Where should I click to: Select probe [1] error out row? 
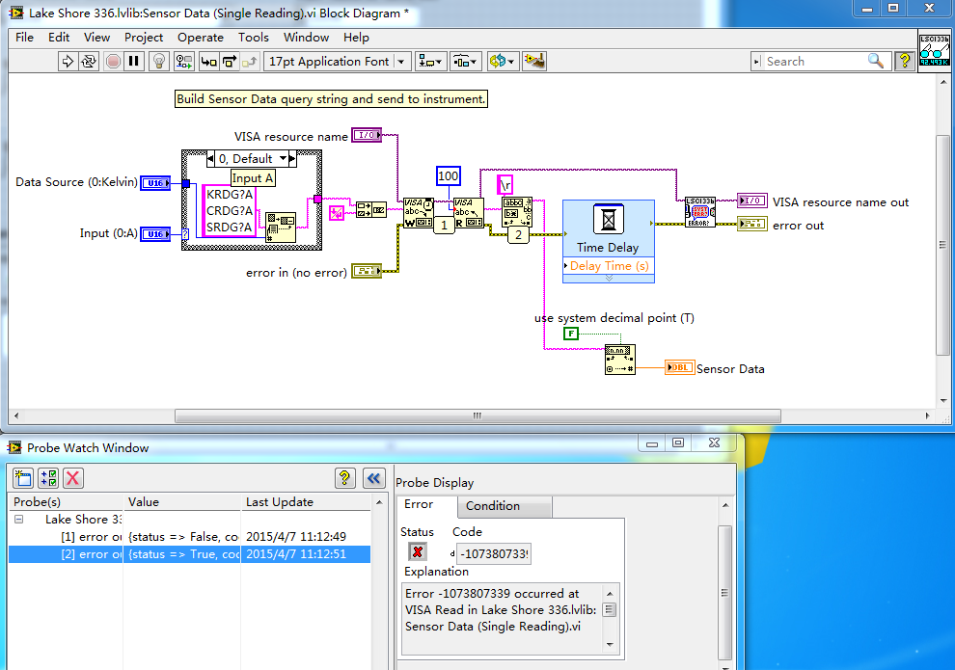click(189, 537)
